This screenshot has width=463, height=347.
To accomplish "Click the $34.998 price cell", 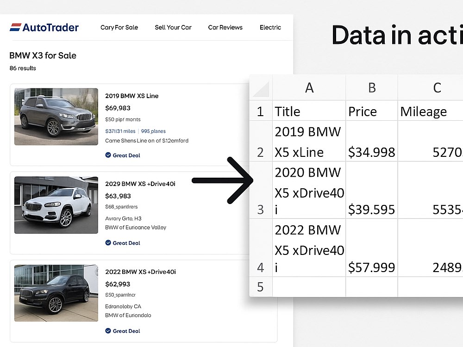I will pos(372,141).
